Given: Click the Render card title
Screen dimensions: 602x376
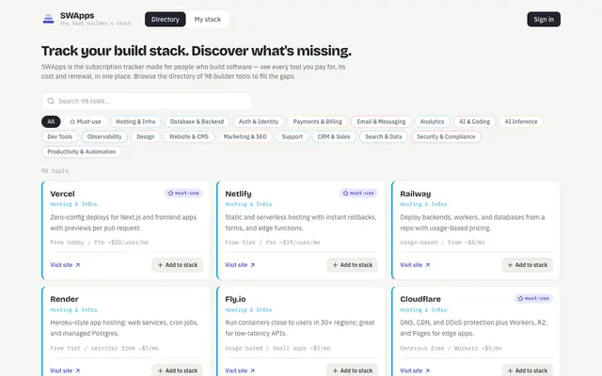Looking at the screenshot, I should (x=64, y=299).
